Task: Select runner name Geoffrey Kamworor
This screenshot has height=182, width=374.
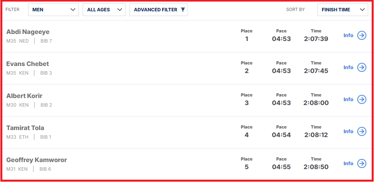Action: [x=37, y=160]
